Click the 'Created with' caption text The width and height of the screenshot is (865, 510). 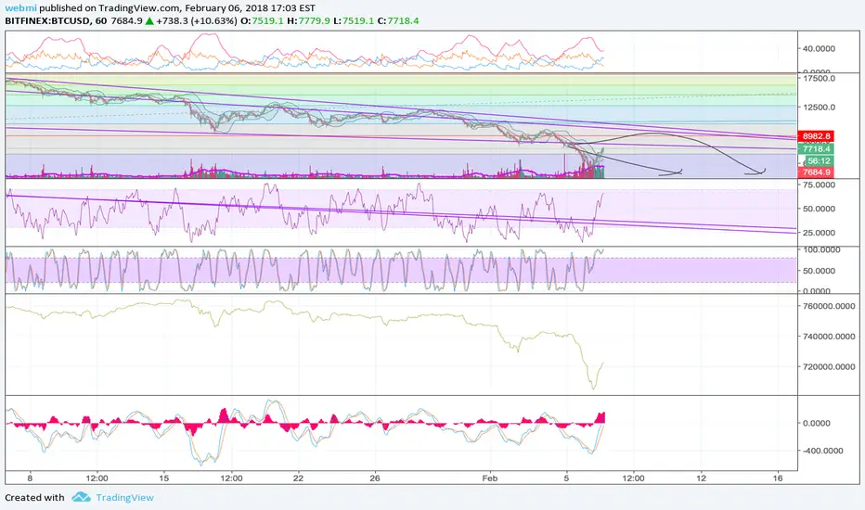34,497
